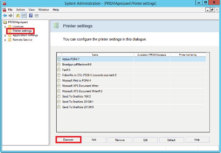Click the up one level folder icon
The image size is (221, 153).
(x=18, y=16)
